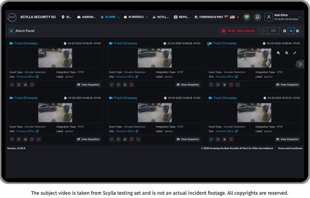Open the REPO... navigation item
Image resolution: width=310 pixels, height=198 pixels.
coord(181,17)
